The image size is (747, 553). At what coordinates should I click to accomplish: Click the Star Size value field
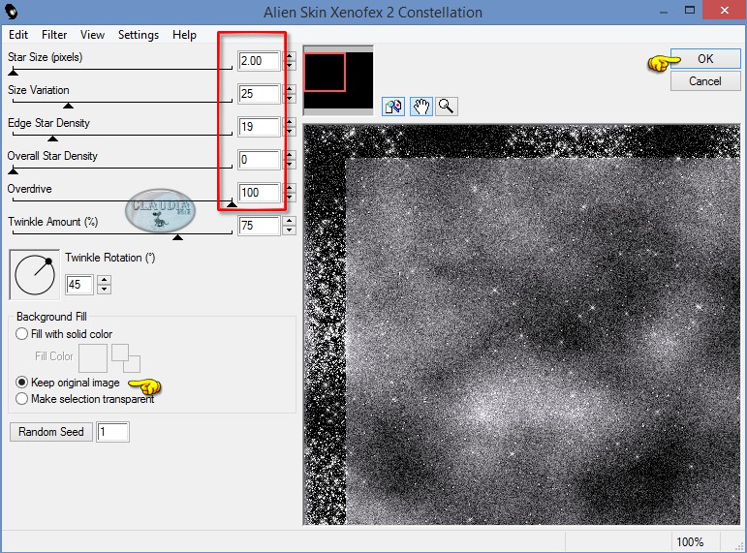click(259, 61)
